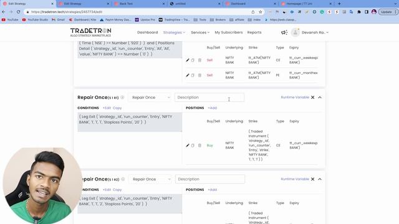Click +Edit for S1R2 conditions
Image resolution: width=399 pixels, height=224 pixels.
[107, 190]
